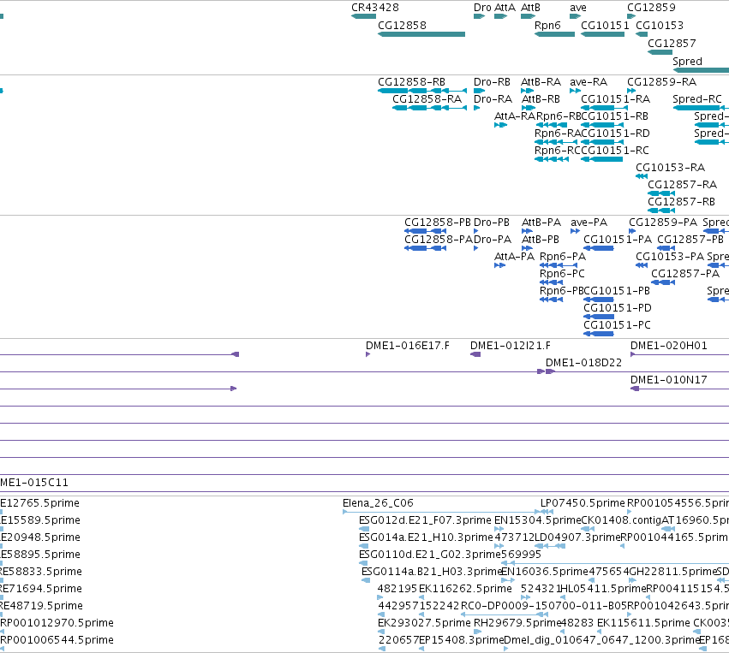Open the CG12859-PA protein label
The width and height of the screenshot is (729, 653).
(x=663, y=223)
